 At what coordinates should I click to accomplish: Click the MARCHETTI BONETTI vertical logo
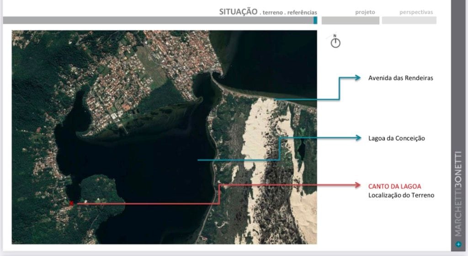click(458, 194)
